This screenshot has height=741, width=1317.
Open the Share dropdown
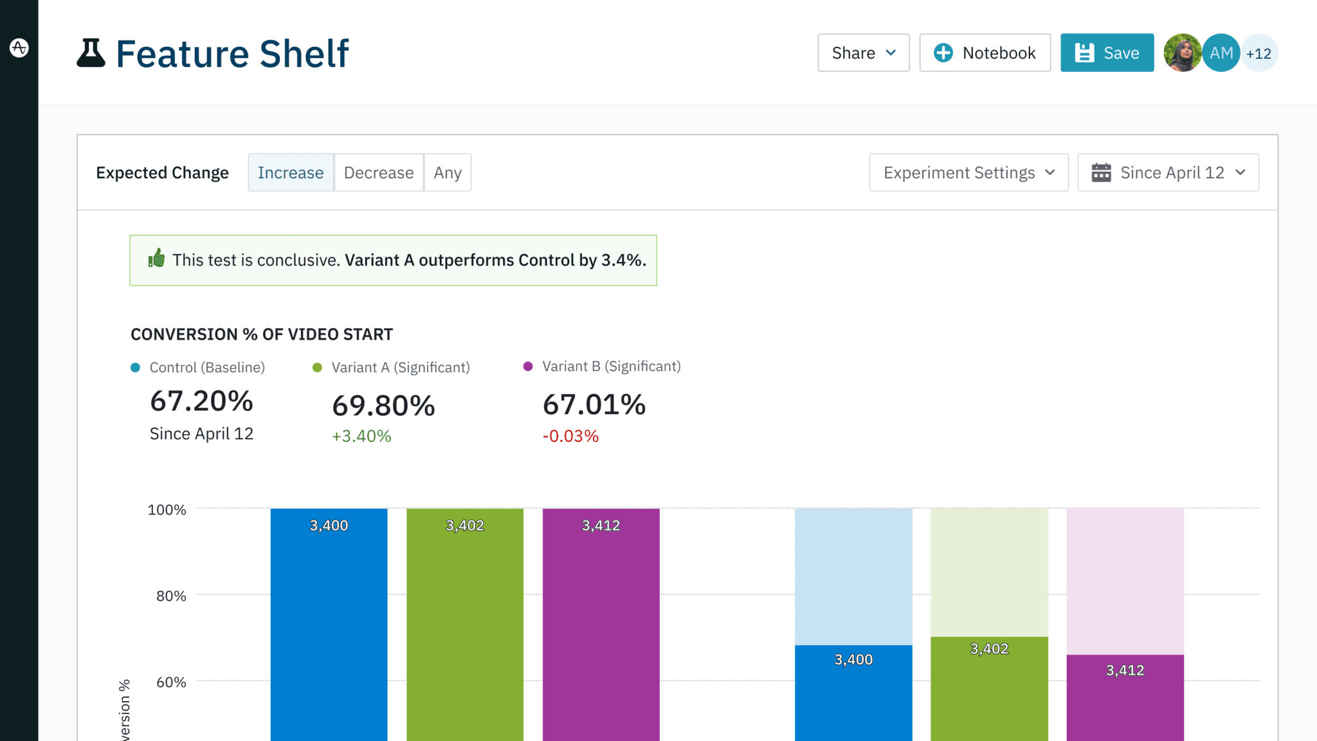(863, 53)
